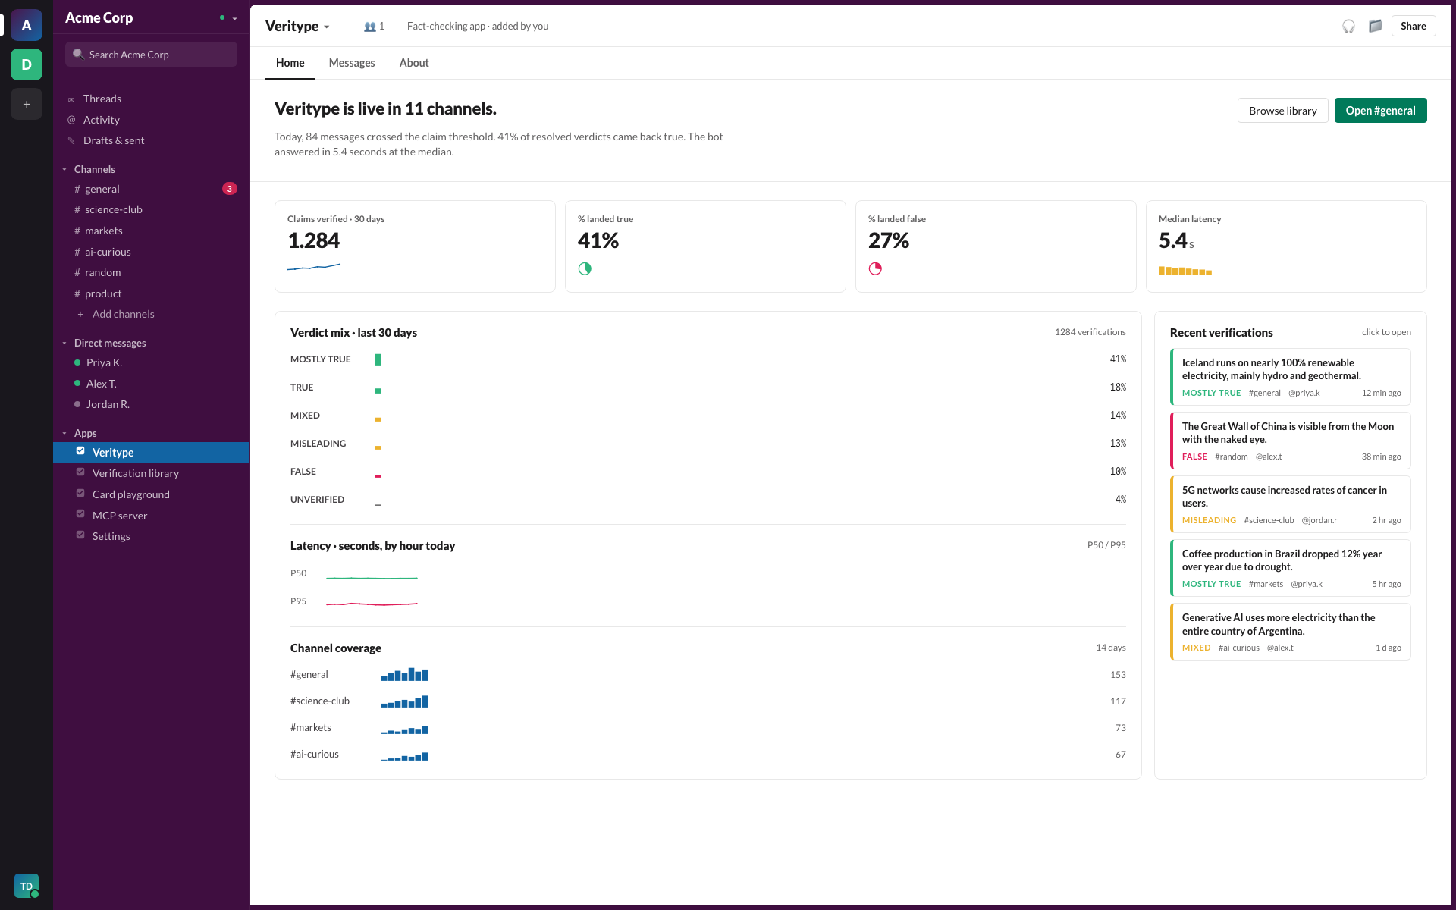Click the % landed true pie icon

click(585, 268)
